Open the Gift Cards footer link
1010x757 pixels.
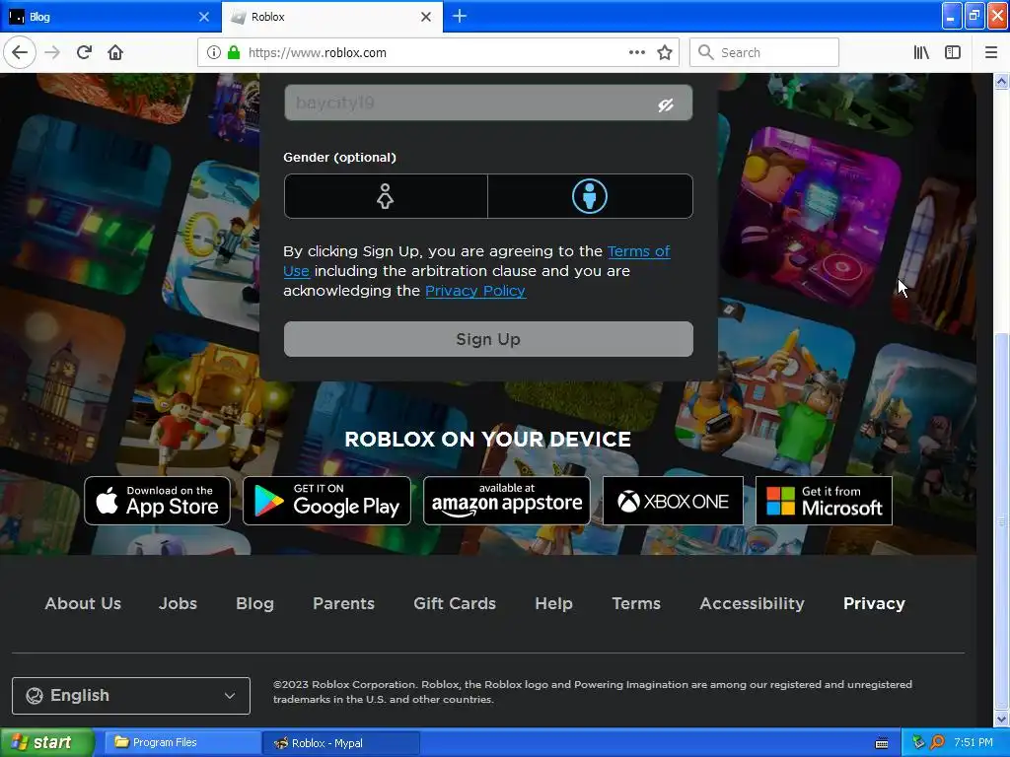coord(455,604)
